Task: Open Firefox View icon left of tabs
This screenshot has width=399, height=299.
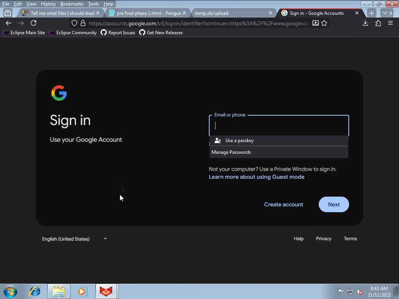Action: [8, 13]
